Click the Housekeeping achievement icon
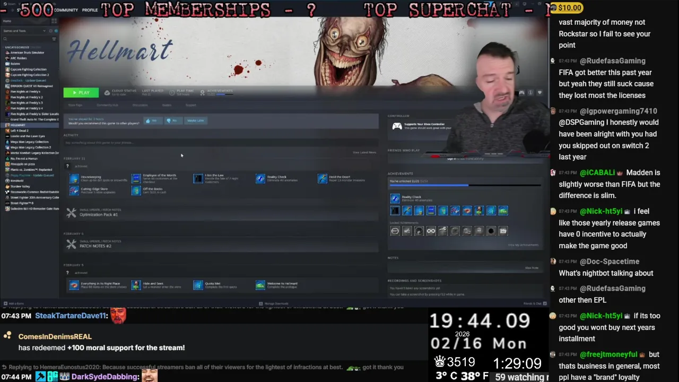 (x=74, y=179)
